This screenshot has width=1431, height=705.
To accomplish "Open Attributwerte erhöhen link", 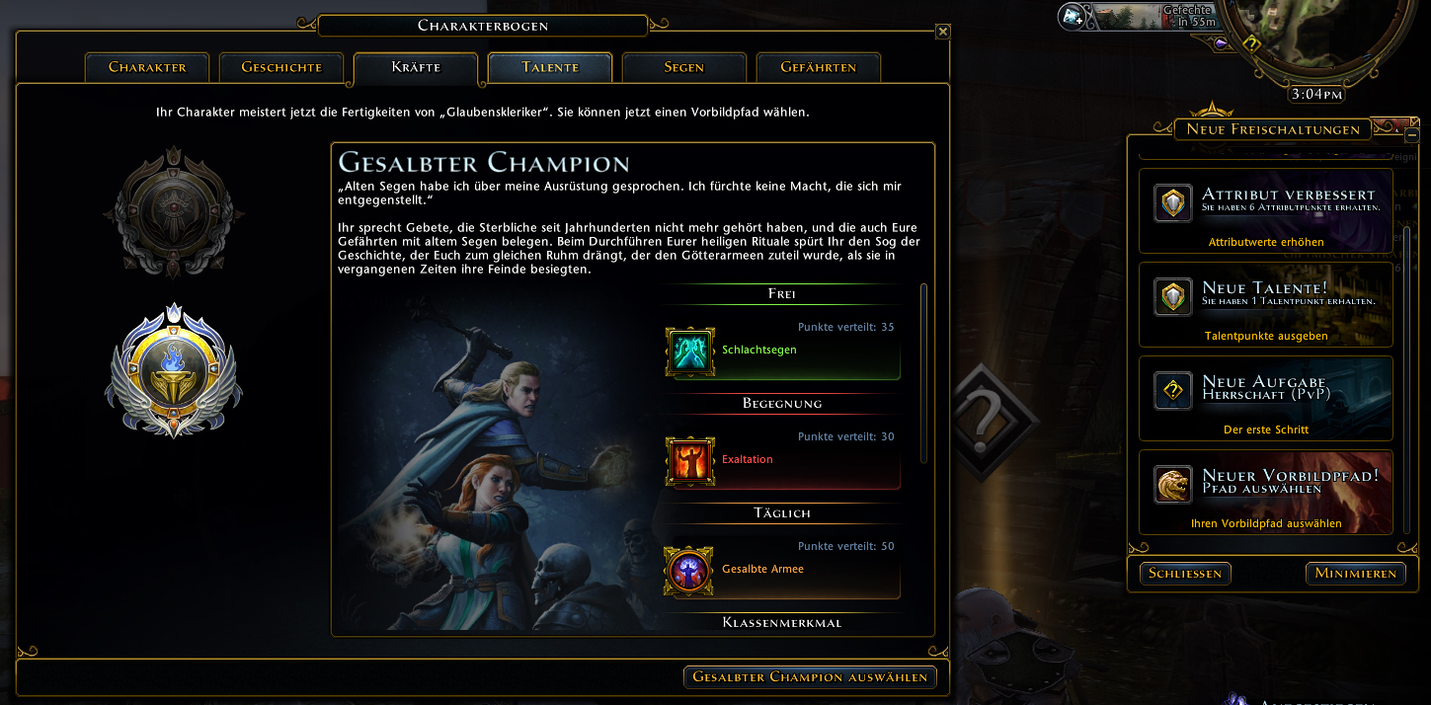I will (x=1266, y=242).
